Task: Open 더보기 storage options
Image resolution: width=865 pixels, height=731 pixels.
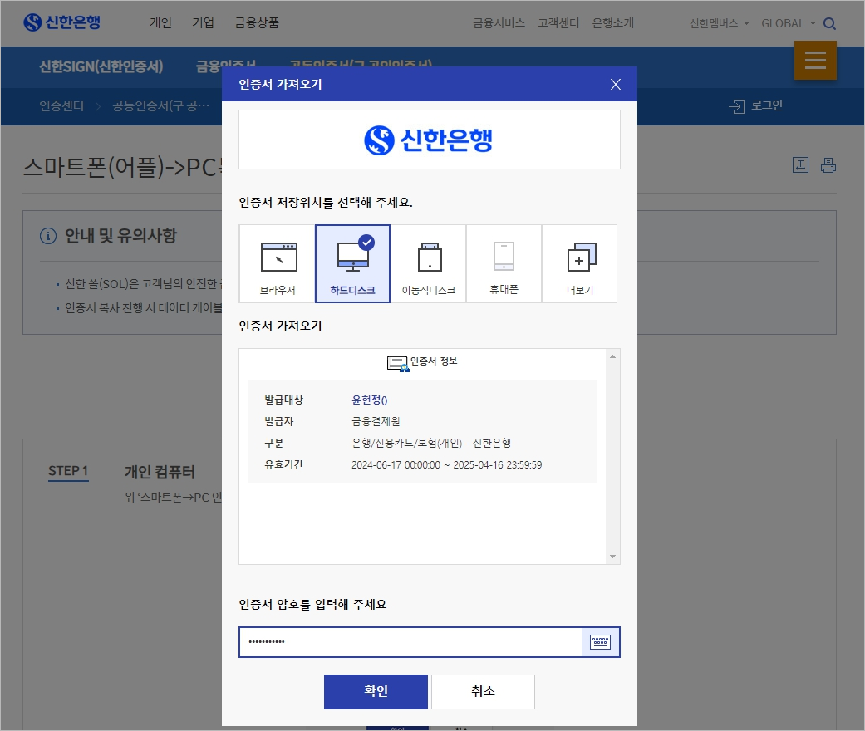Action: [579, 263]
